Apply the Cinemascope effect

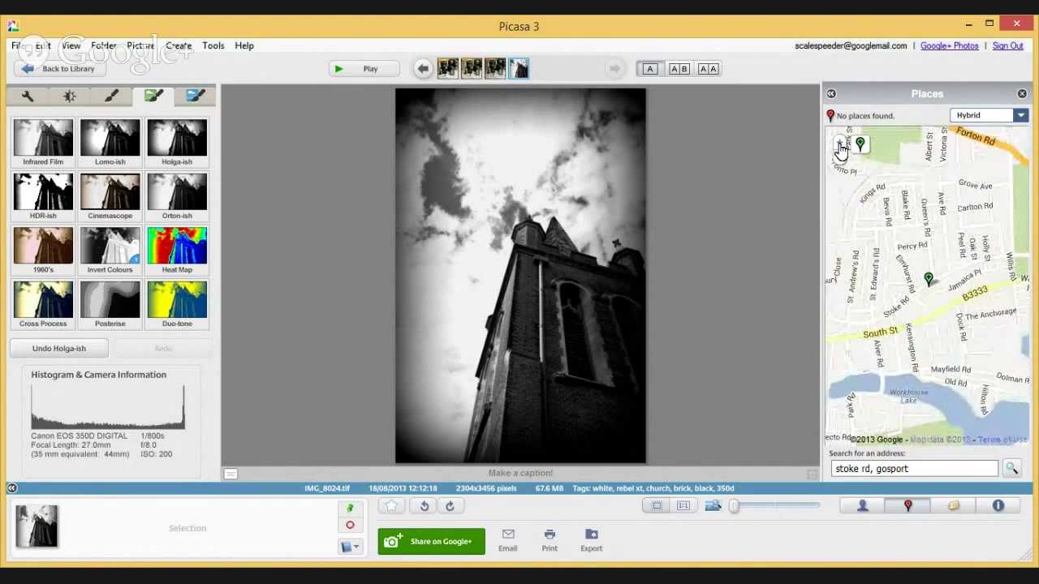pos(110,196)
